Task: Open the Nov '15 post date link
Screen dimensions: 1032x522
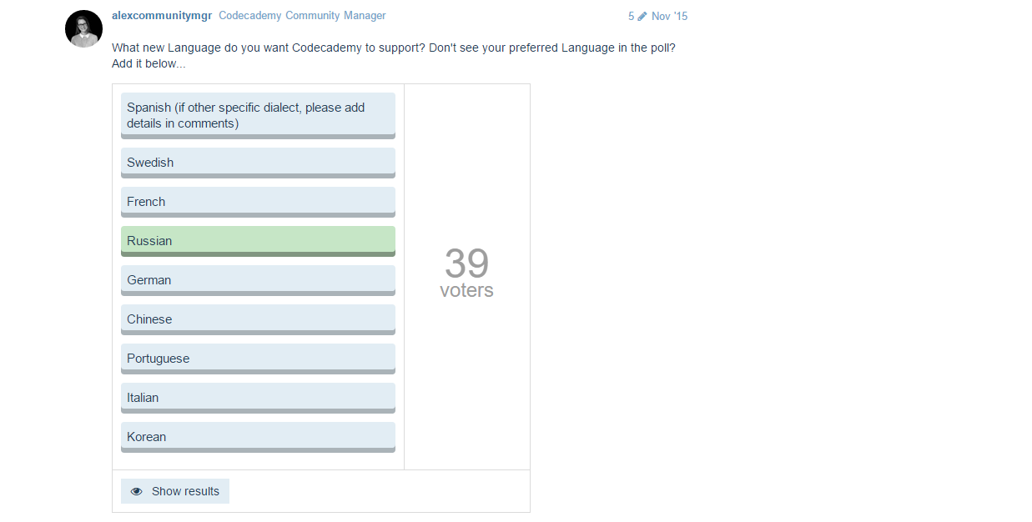Action: click(x=669, y=16)
